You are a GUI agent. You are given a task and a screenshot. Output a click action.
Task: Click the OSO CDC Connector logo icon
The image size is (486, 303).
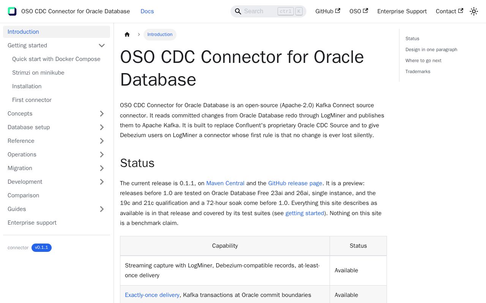click(12, 11)
